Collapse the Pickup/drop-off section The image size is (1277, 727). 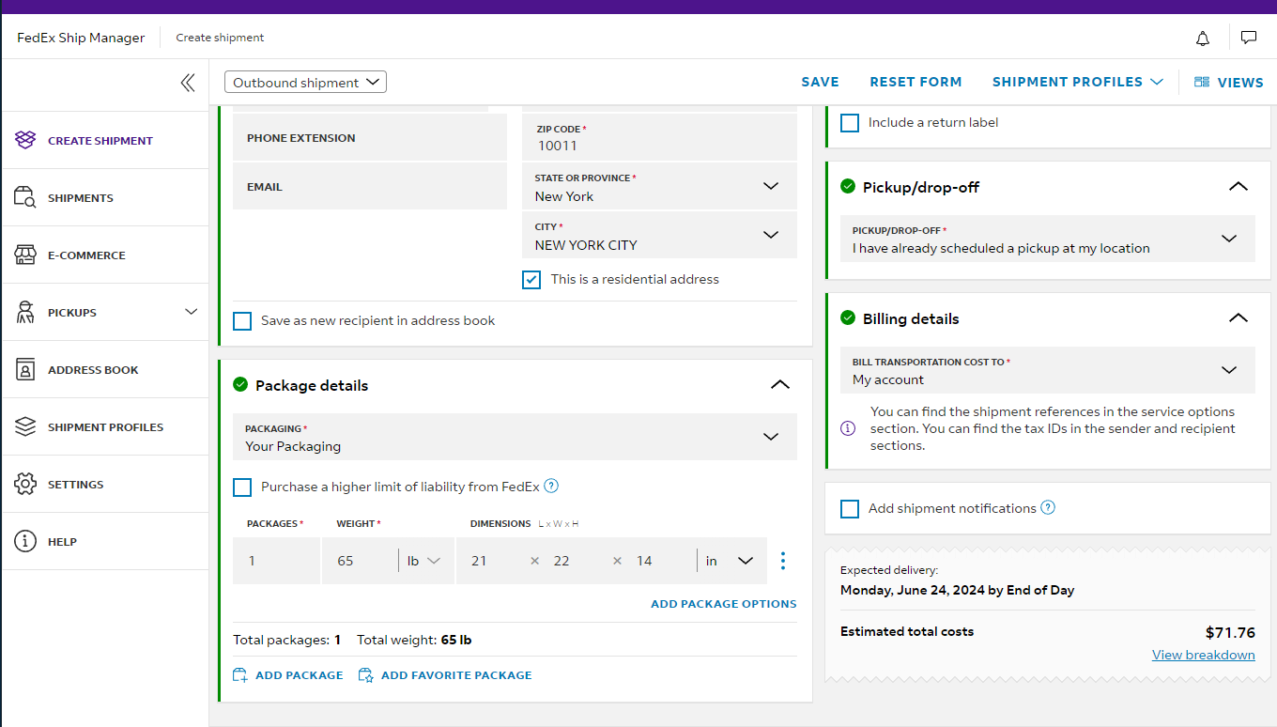(1239, 187)
